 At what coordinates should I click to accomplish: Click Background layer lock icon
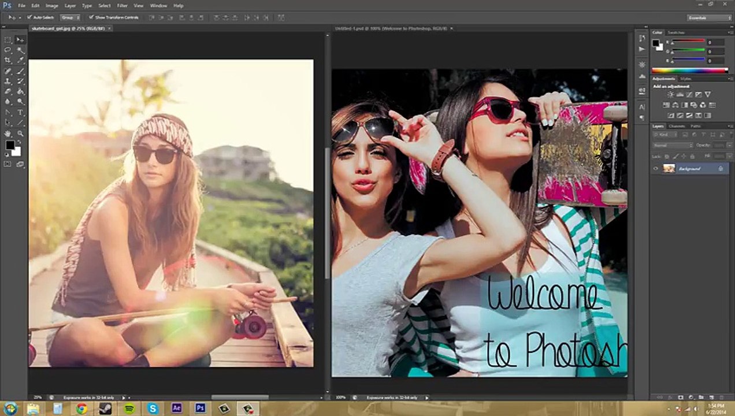coord(720,169)
